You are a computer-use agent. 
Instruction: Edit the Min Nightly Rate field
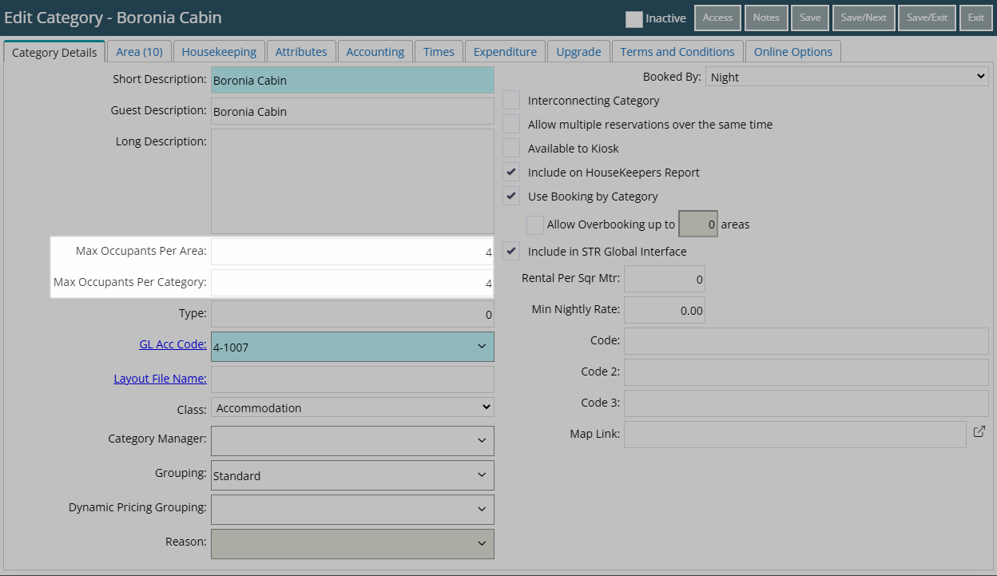coord(664,311)
